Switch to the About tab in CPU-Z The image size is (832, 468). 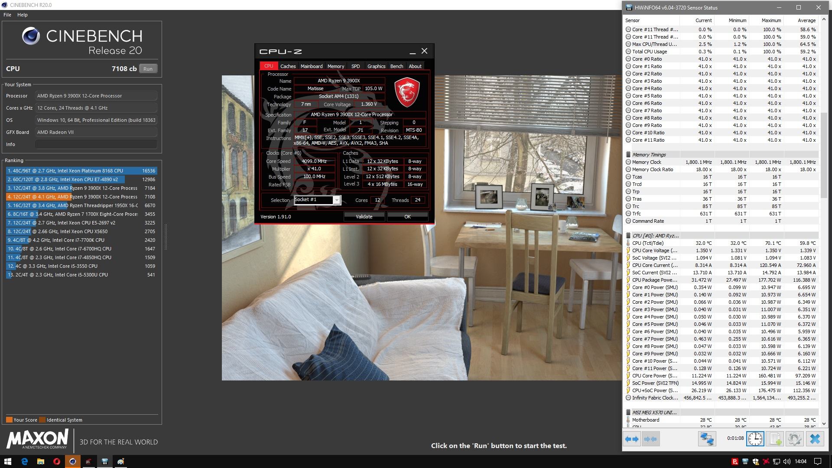point(415,66)
